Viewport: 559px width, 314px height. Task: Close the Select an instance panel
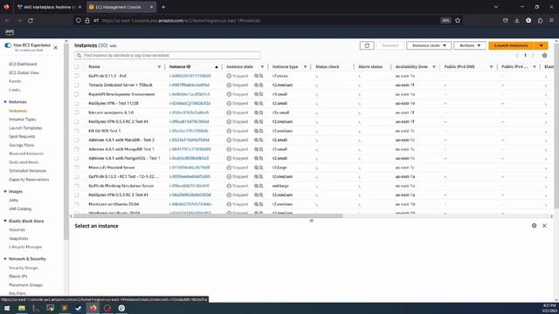[544, 226]
